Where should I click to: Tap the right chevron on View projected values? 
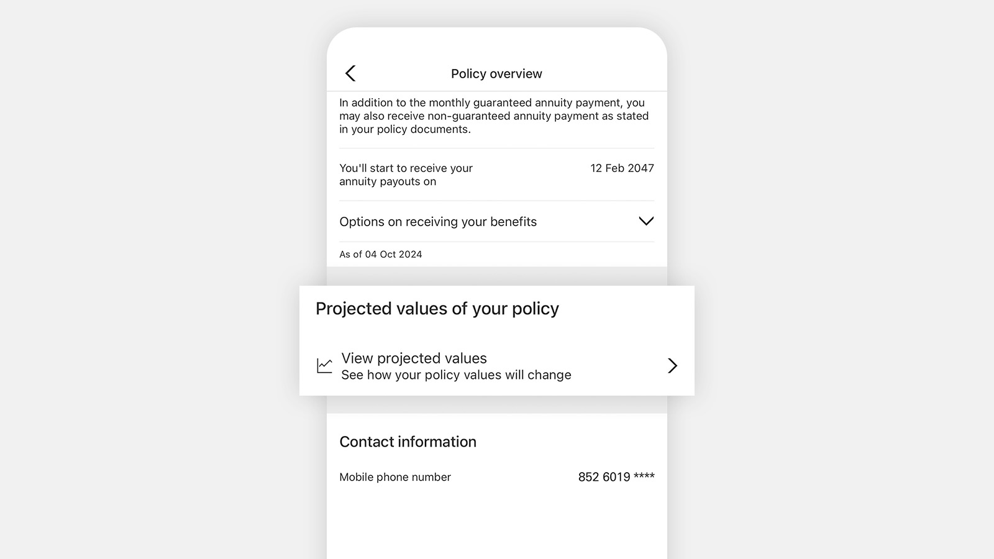click(672, 365)
